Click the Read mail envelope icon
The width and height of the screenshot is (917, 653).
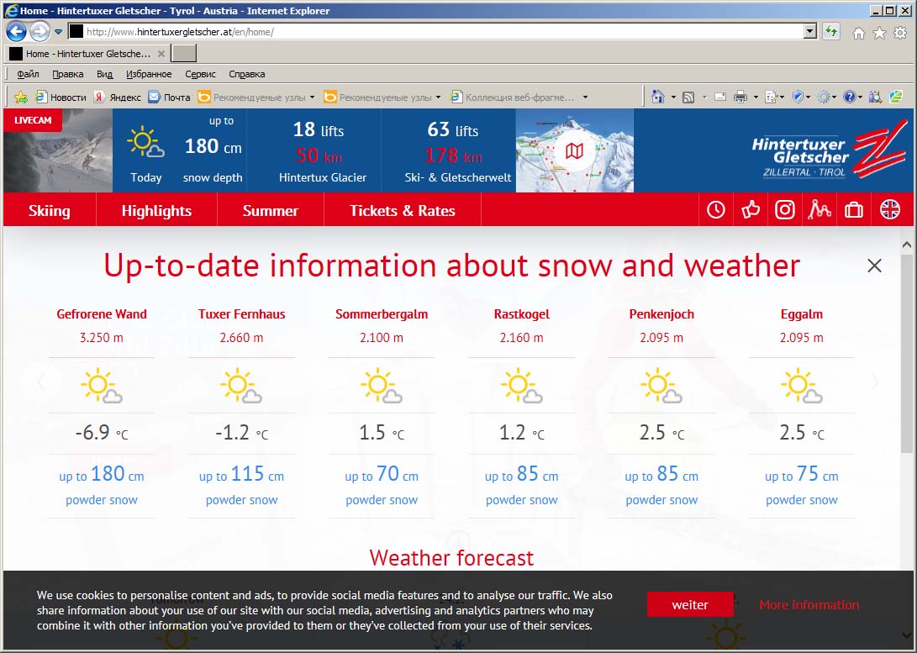click(x=720, y=97)
